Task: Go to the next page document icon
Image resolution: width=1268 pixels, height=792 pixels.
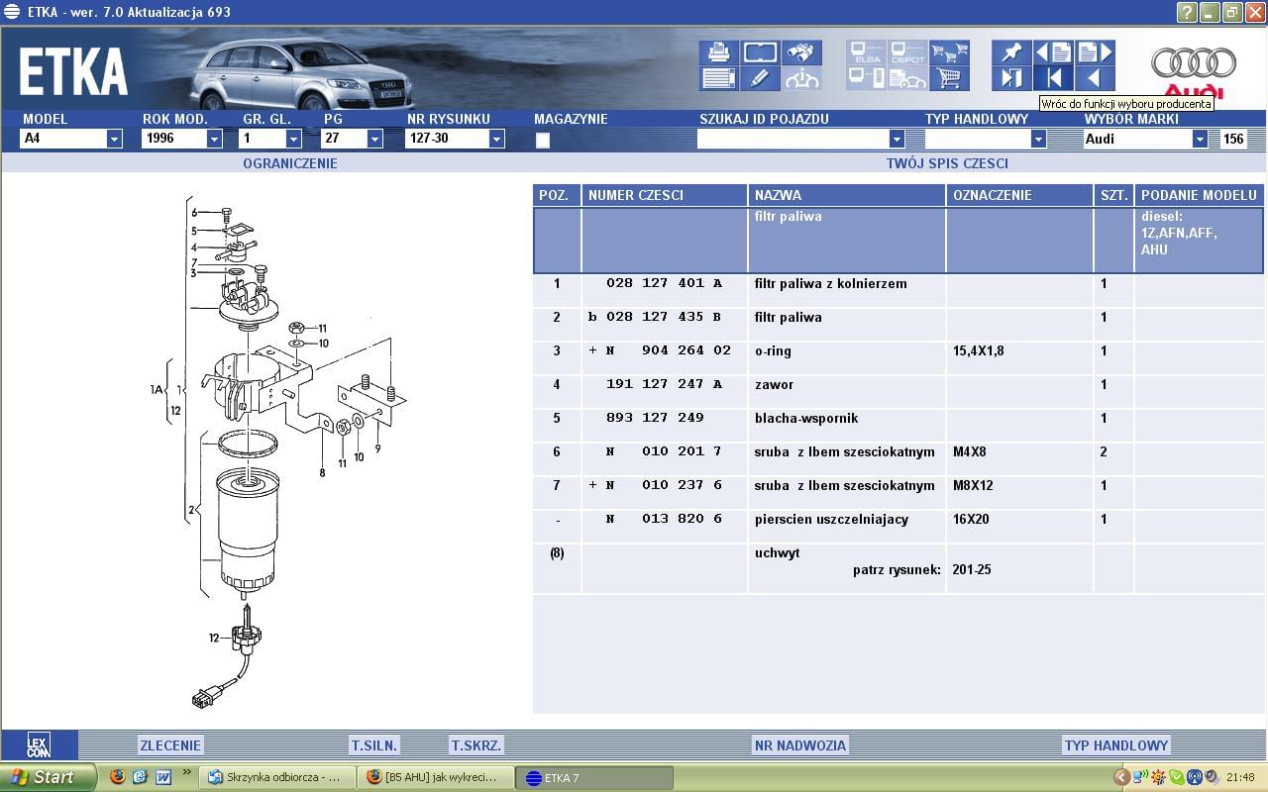Action: pos(1095,52)
